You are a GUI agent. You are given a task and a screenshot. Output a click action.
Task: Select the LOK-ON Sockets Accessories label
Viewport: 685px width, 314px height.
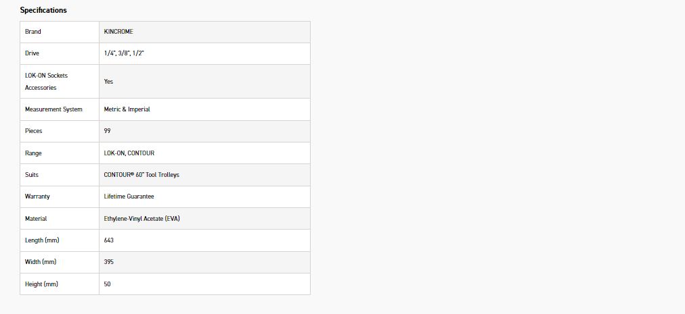coord(46,81)
